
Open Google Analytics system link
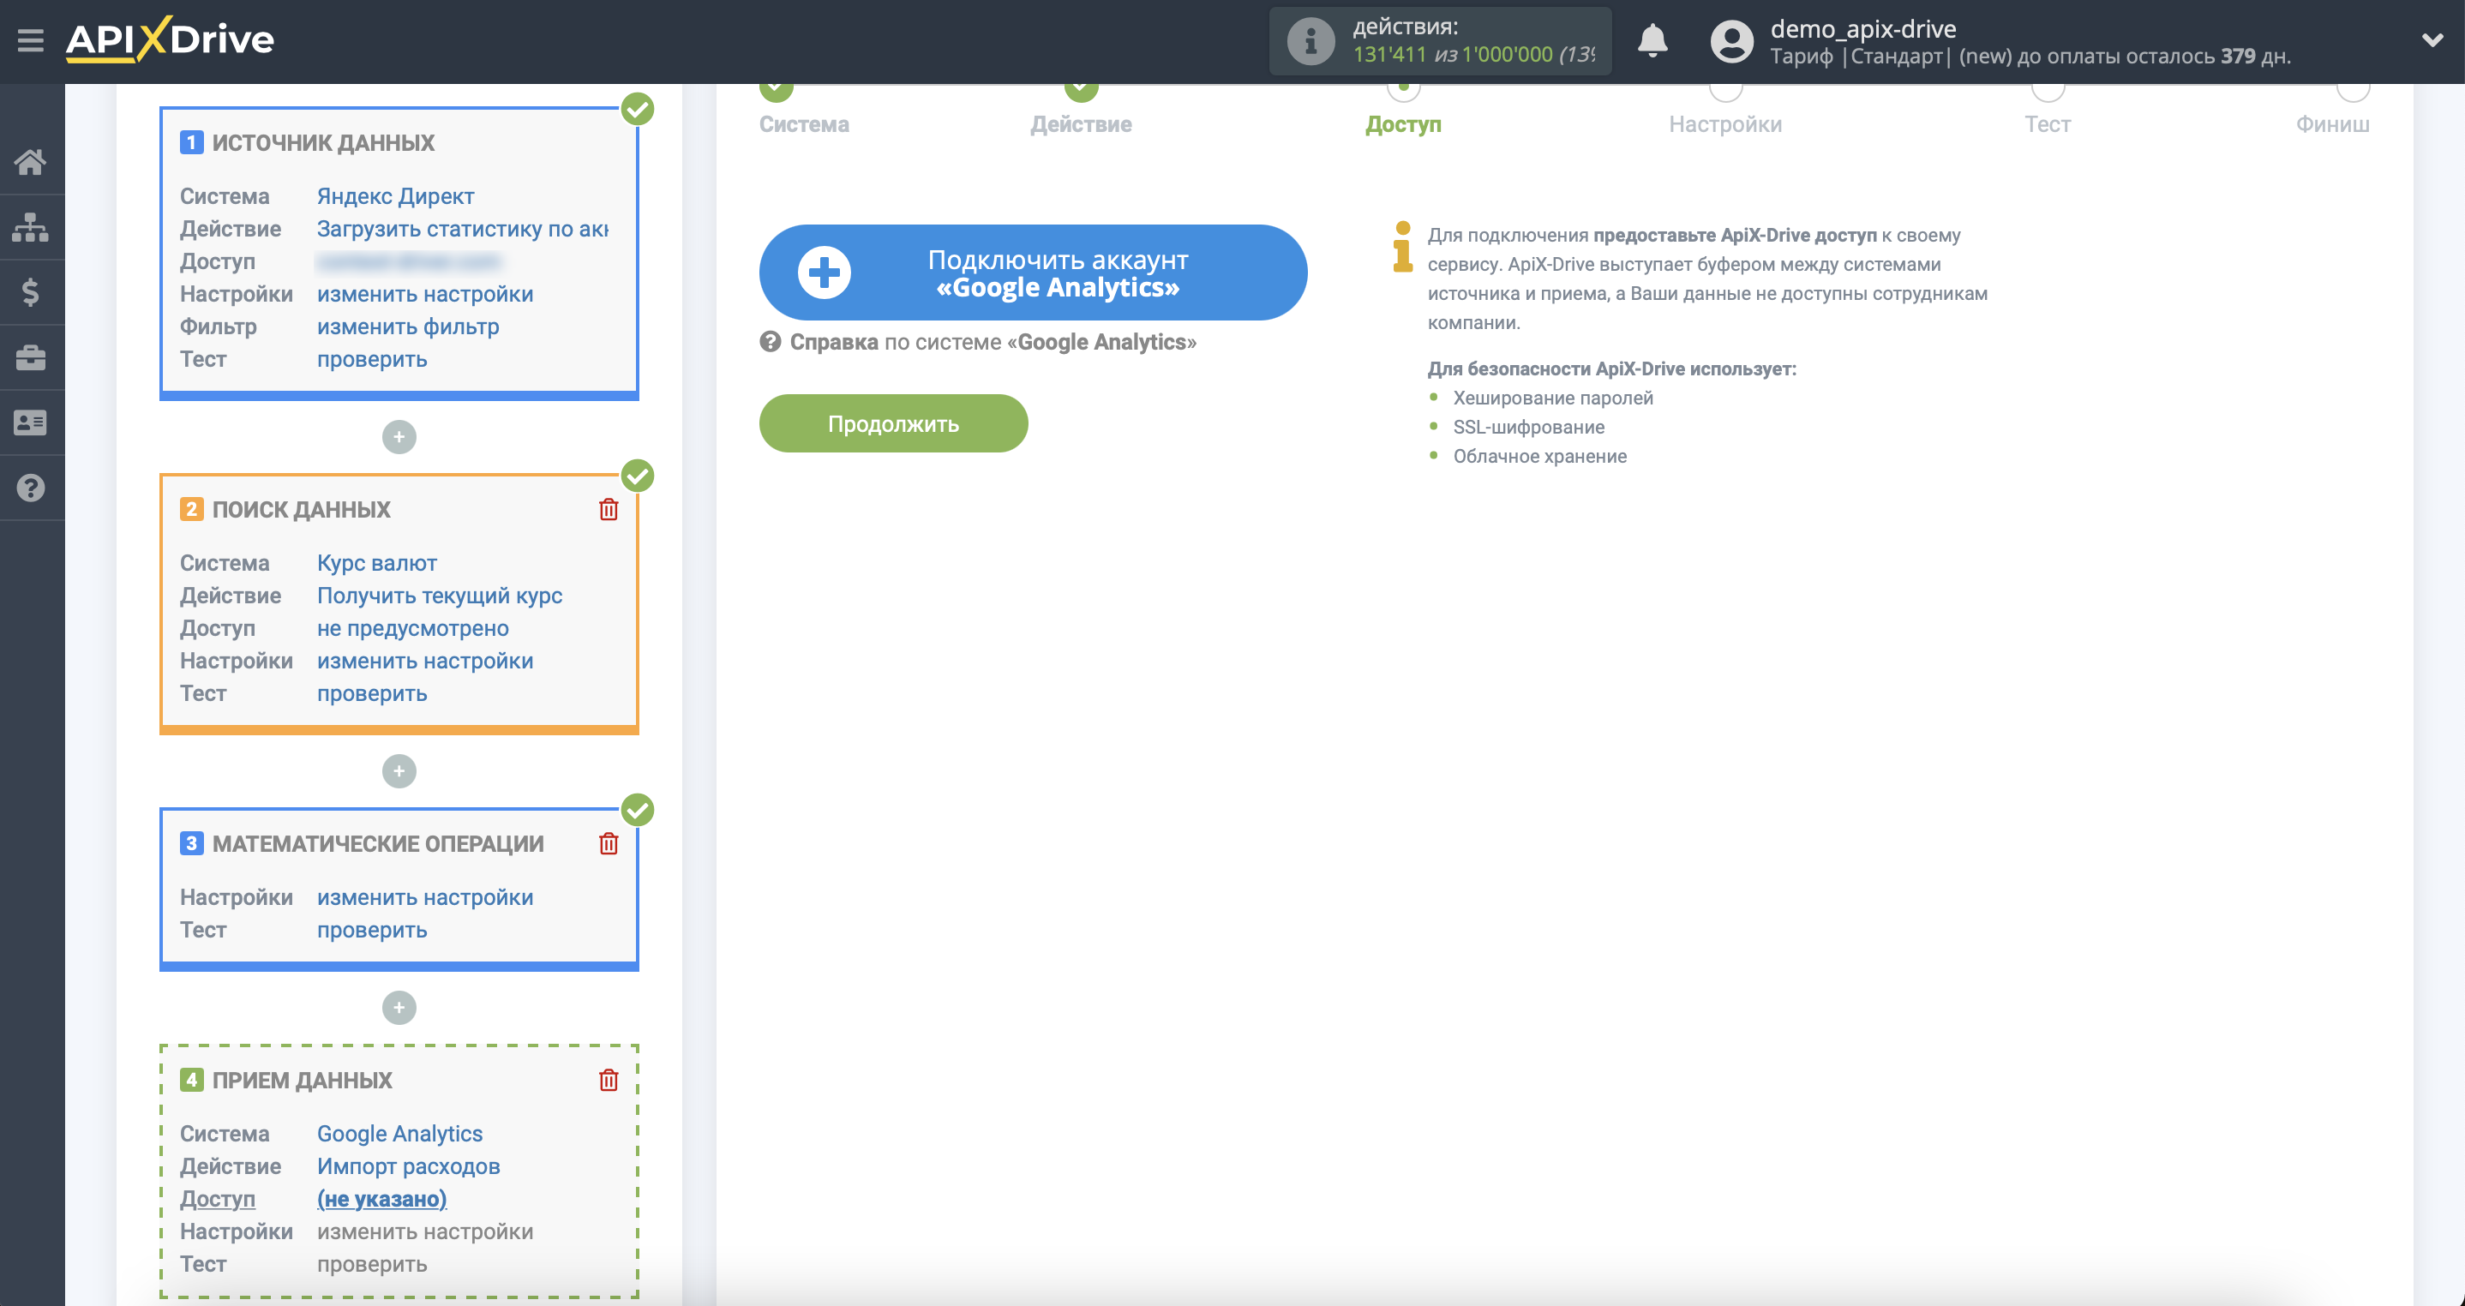[399, 1133]
